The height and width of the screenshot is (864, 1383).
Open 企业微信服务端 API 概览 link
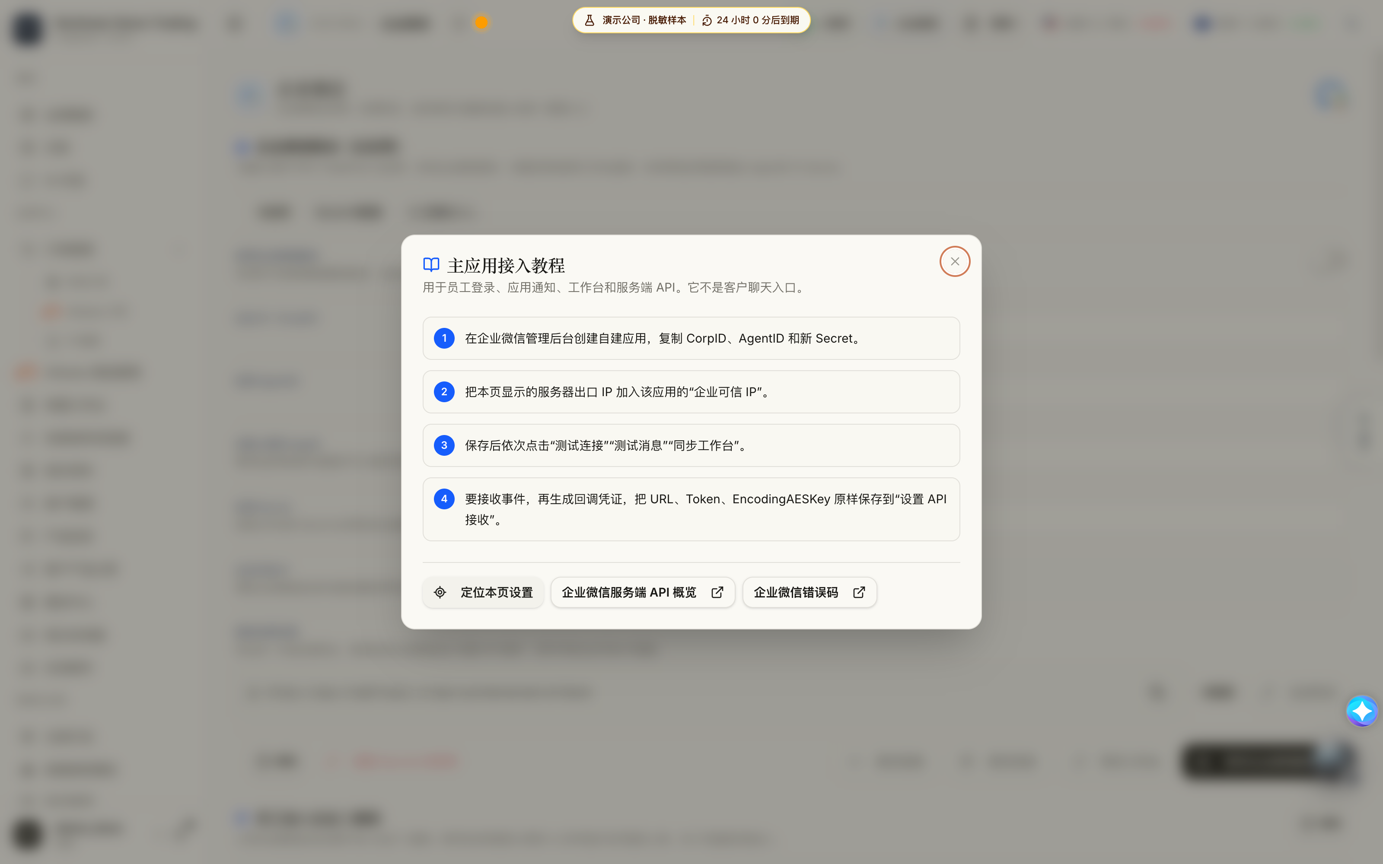642,592
